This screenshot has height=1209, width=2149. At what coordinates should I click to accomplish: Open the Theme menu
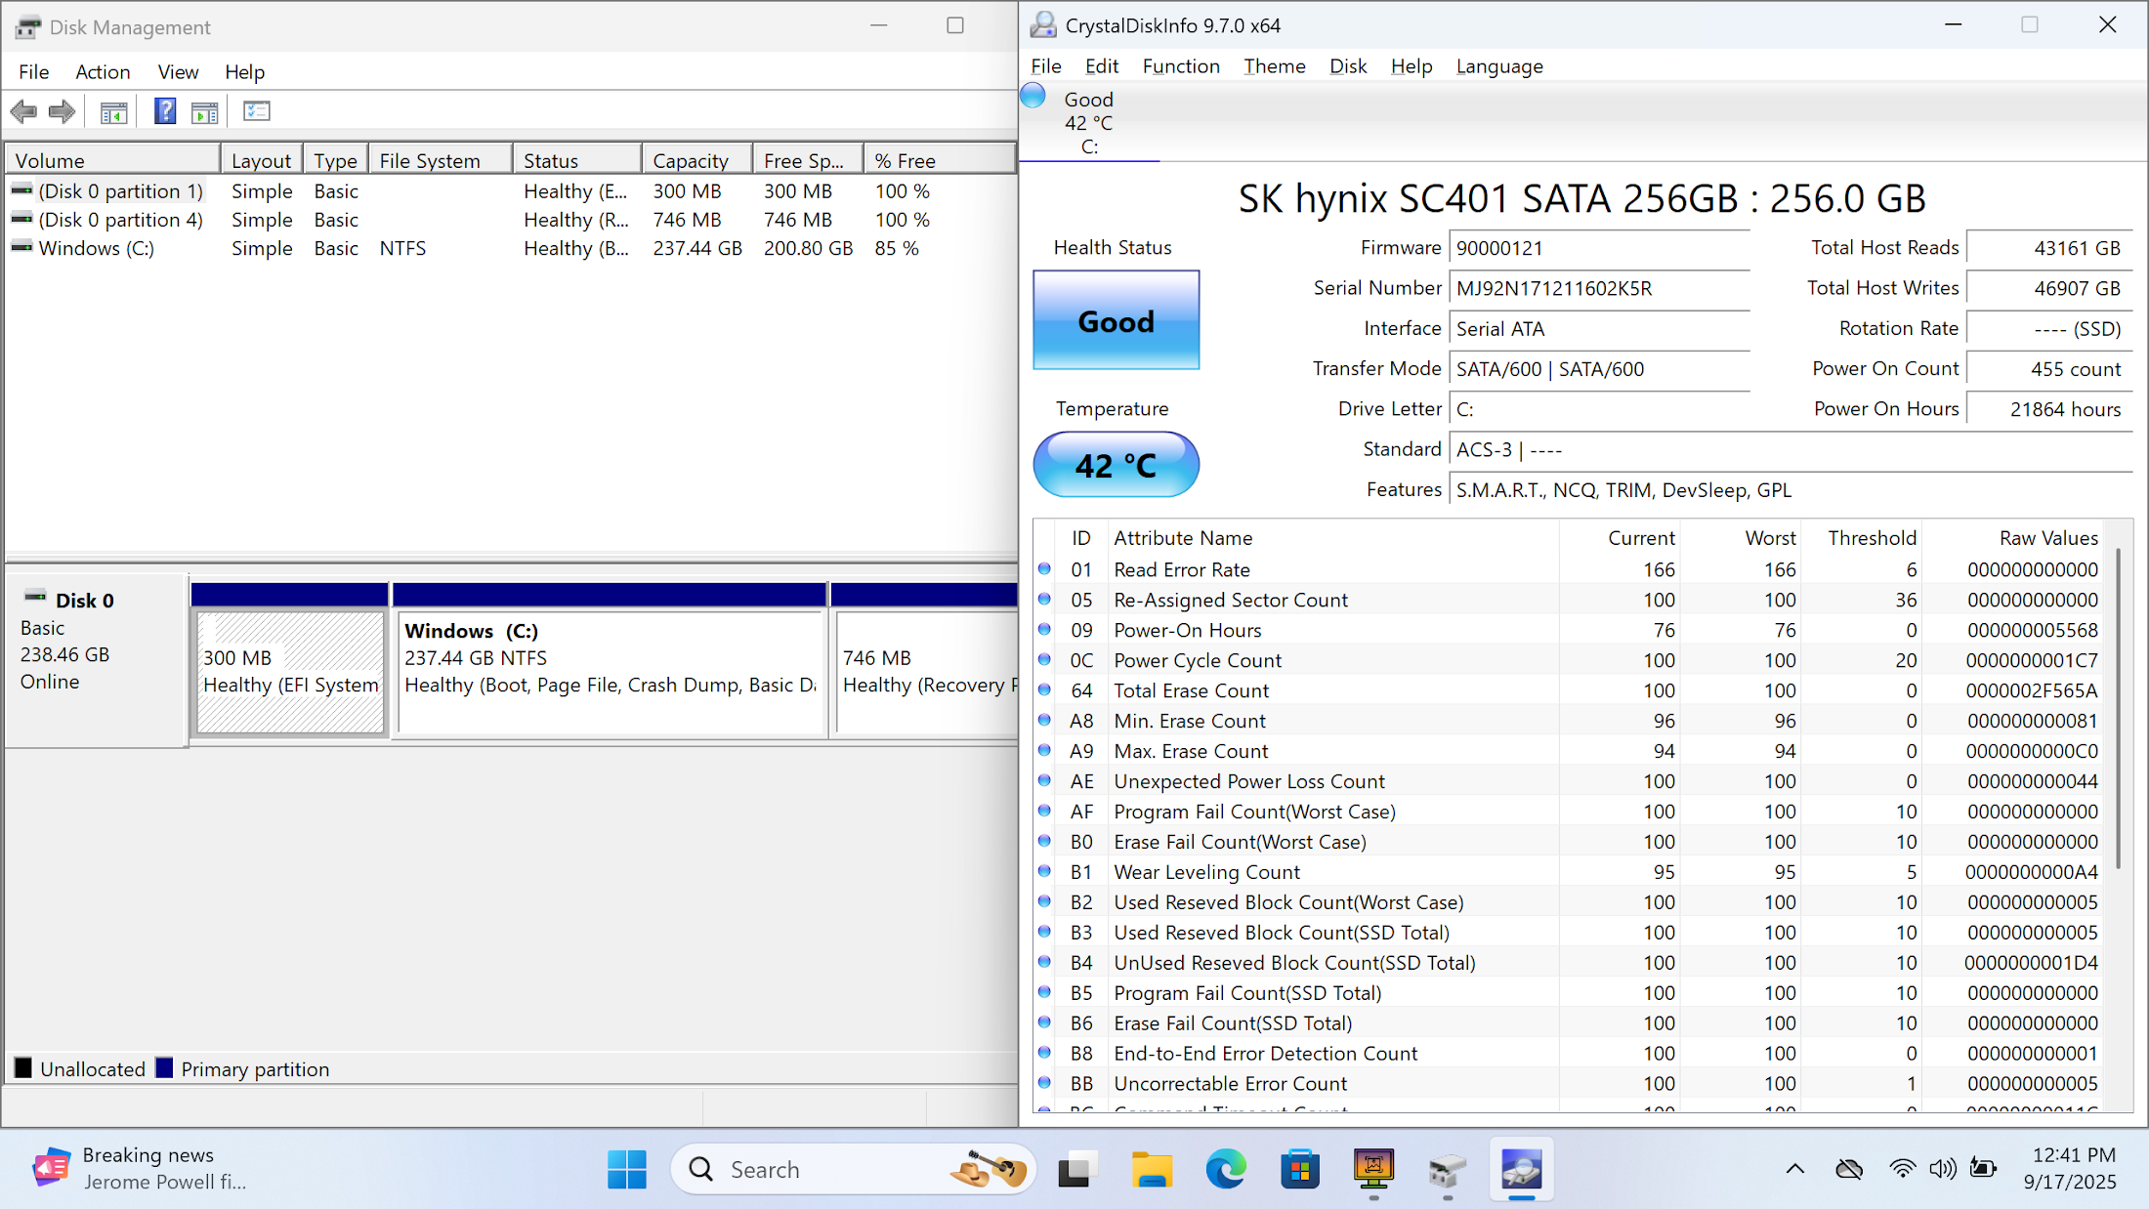click(1274, 66)
